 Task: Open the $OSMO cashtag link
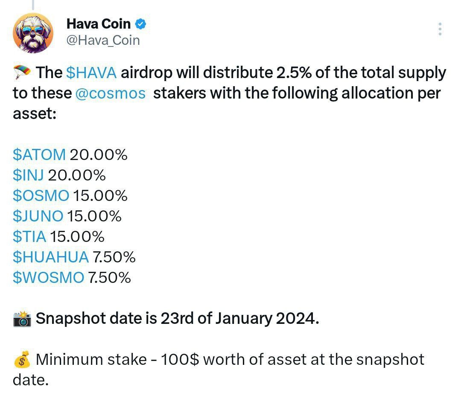click(41, 196)
